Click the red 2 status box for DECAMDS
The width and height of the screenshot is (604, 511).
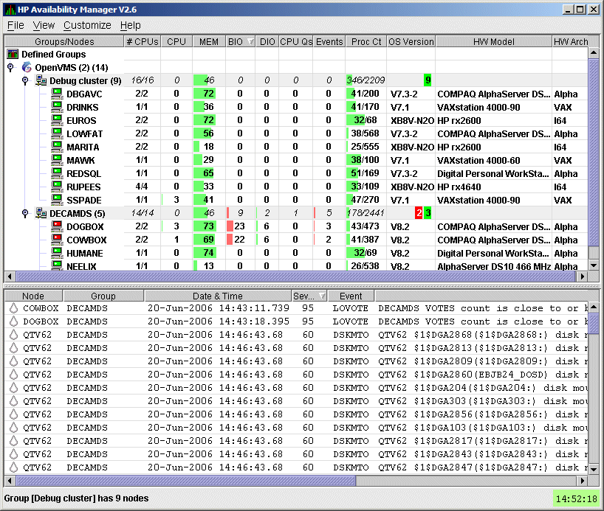point(419,213)
